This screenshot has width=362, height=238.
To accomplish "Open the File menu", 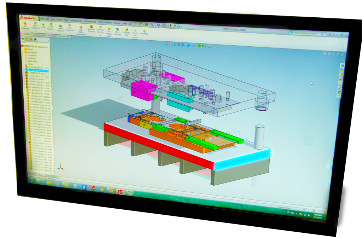I will [42, 19].
